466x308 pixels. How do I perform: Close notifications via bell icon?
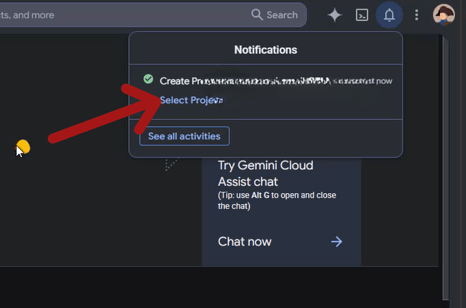pos(389,15)
